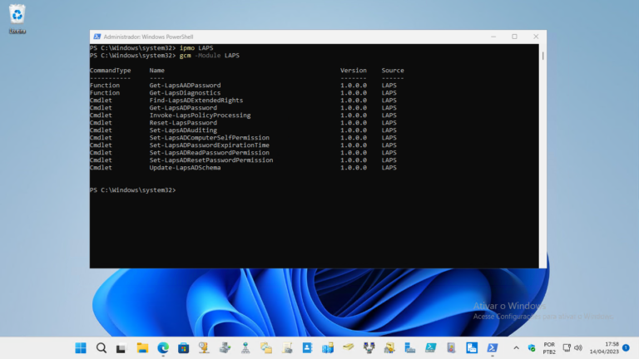Image resolution: width=639 pixels, height=359 pixels.
Task: Open the Windows Start menu
Action: [81, 348]
